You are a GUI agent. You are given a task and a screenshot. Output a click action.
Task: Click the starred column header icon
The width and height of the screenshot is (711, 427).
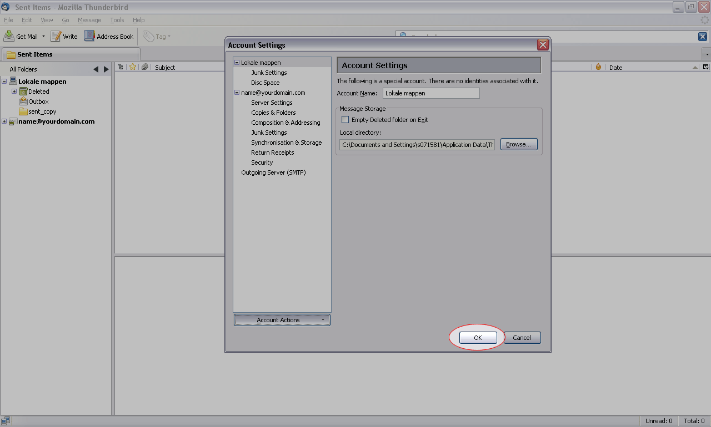point(133,67)
